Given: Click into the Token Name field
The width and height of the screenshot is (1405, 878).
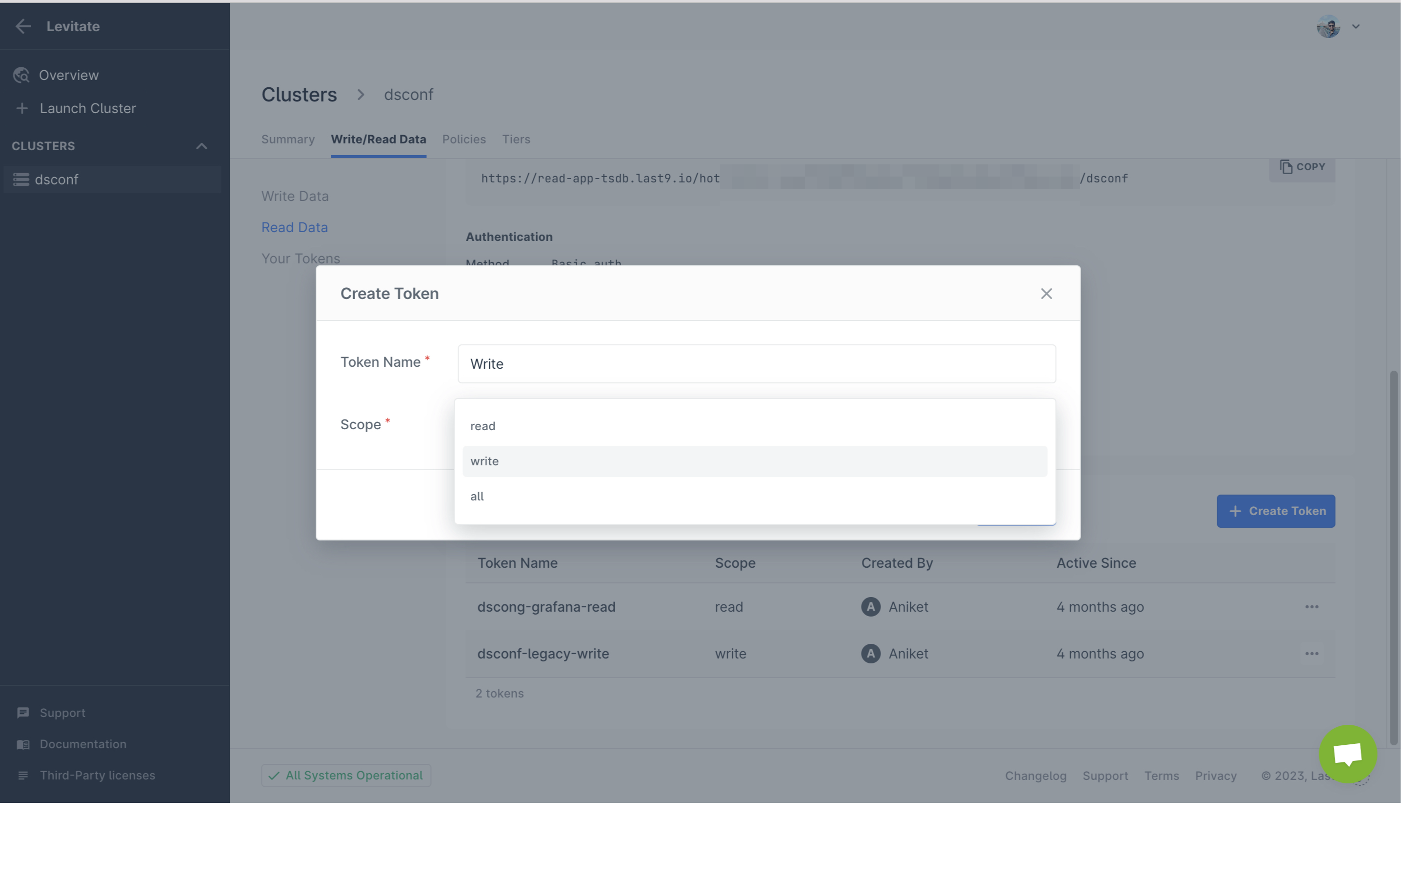Looking at the screenshot, I should click(756, 364).
